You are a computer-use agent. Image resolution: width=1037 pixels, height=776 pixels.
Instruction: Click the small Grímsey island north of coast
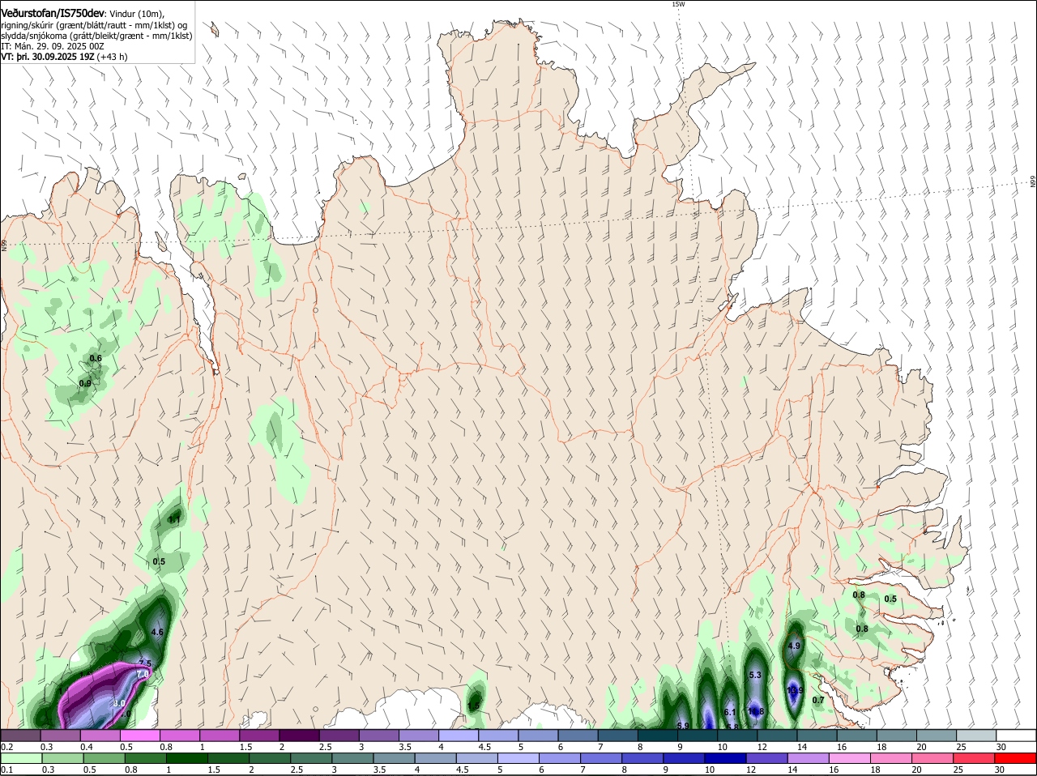(x=215, y=30)
